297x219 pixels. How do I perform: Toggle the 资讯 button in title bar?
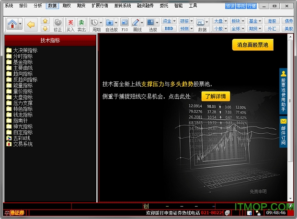[x=230, y=6]
